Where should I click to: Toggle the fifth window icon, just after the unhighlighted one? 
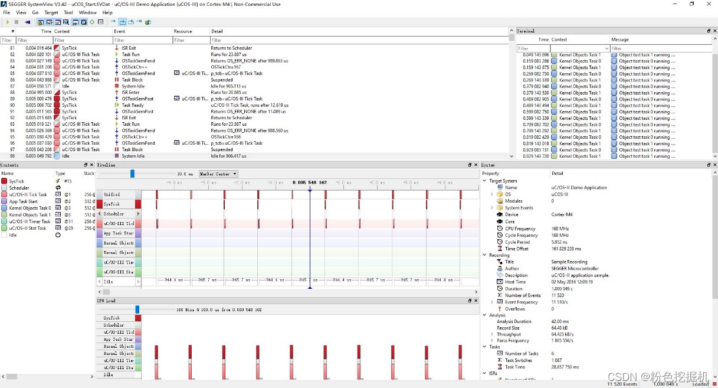click(76, 22)
